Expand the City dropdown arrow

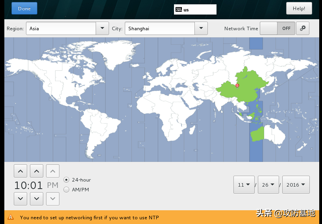click(x=201, y=28)
